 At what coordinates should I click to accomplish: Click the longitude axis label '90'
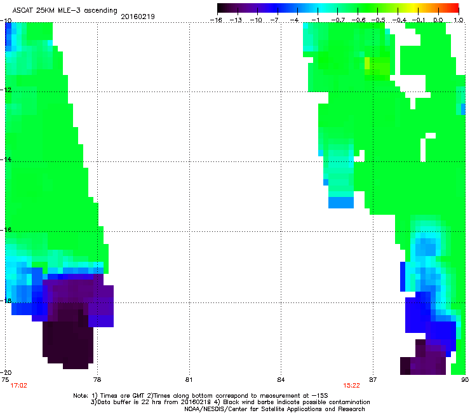[465, 380]
